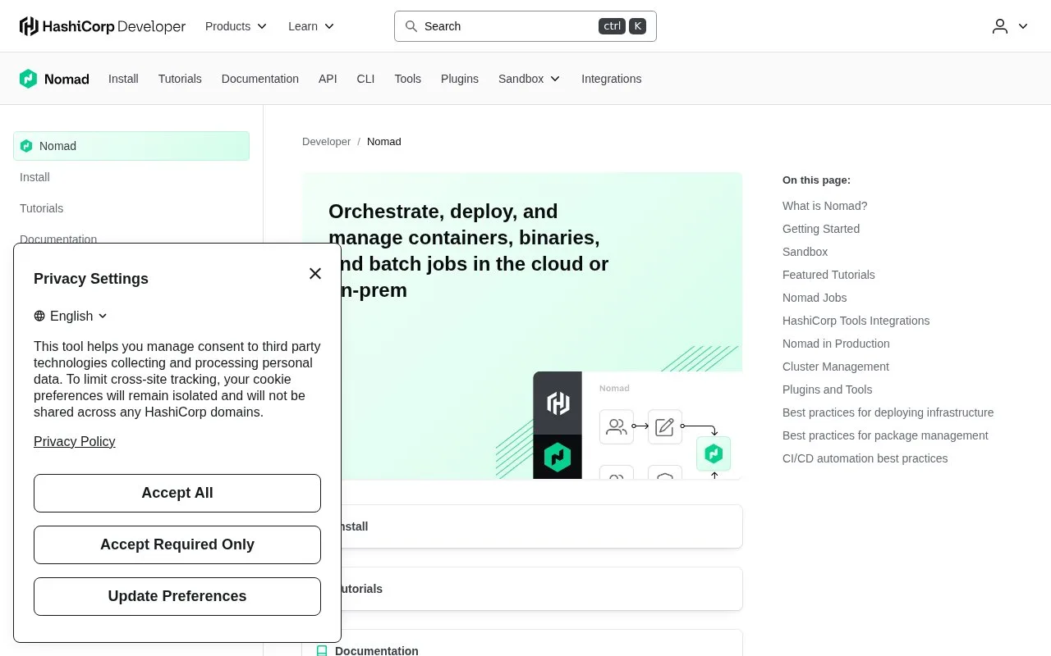This screenshot has height=656, width=1051.
Task: Close the Privacy Settings dialog
Action: click(x=315, y=274)
